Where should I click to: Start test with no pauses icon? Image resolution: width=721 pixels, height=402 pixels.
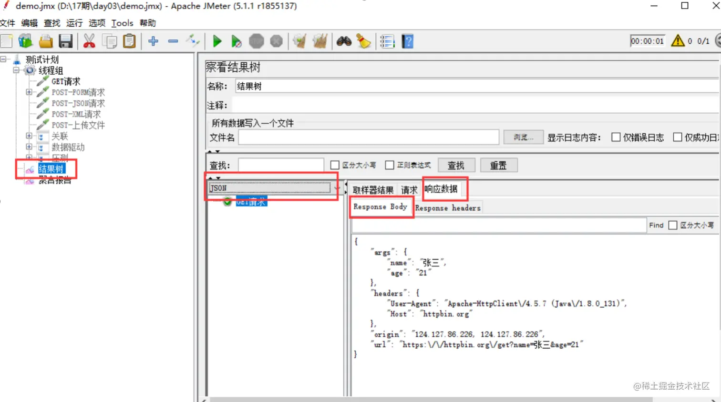(236, 41)
